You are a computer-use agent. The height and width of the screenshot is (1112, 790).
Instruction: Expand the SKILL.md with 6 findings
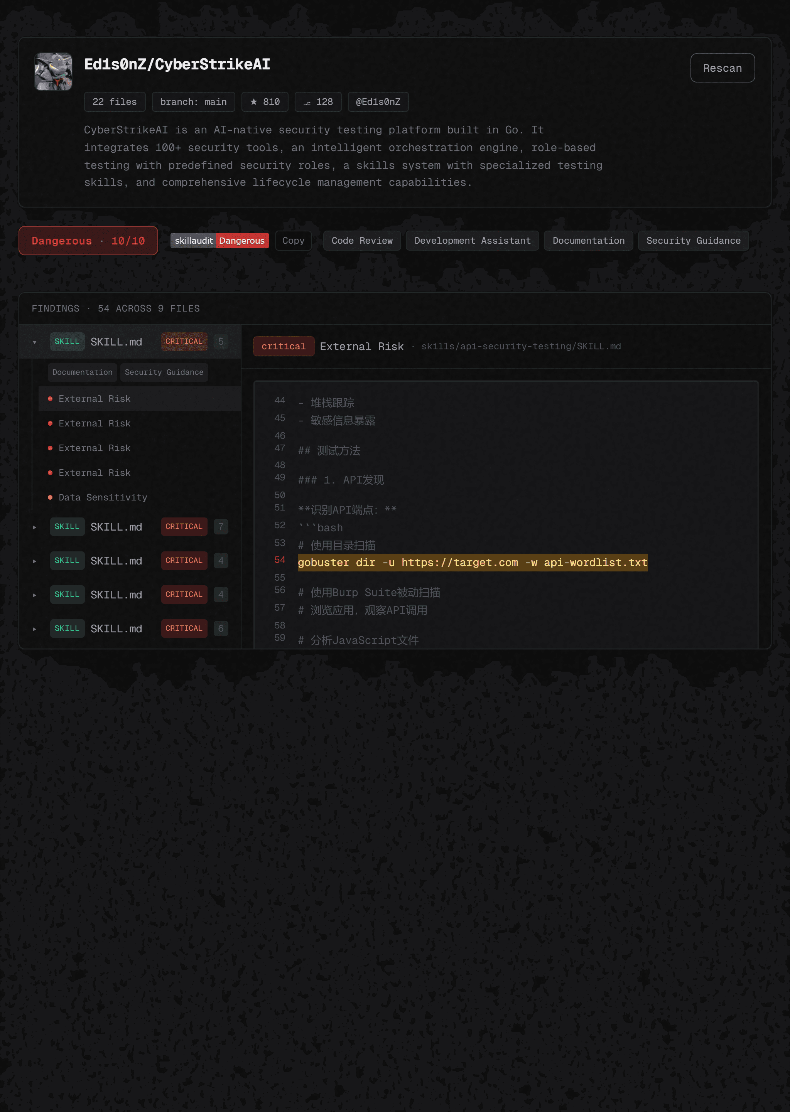point(35,628)
